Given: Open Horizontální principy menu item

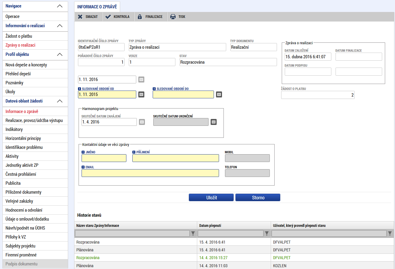Looking at the screenshot, I should 35,138.
